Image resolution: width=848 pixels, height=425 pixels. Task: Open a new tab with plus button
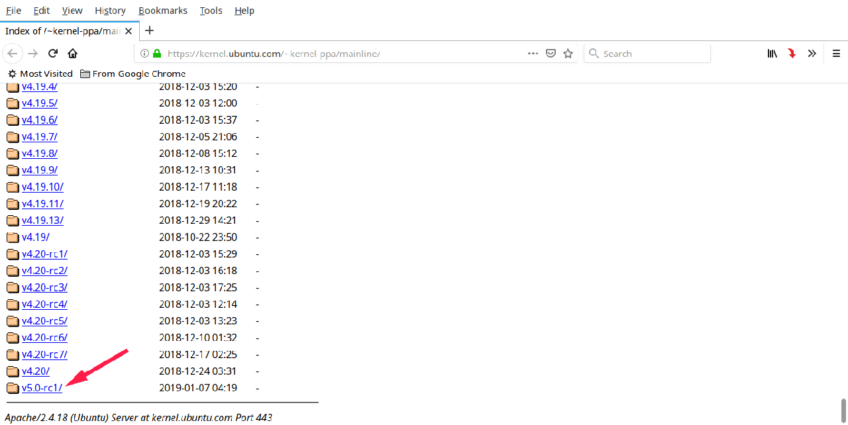click(x=150, y=30)
